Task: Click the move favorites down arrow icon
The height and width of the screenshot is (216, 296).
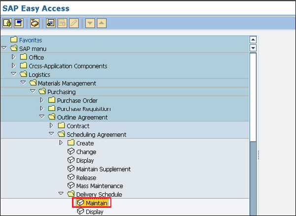Action: coord(90,23)
